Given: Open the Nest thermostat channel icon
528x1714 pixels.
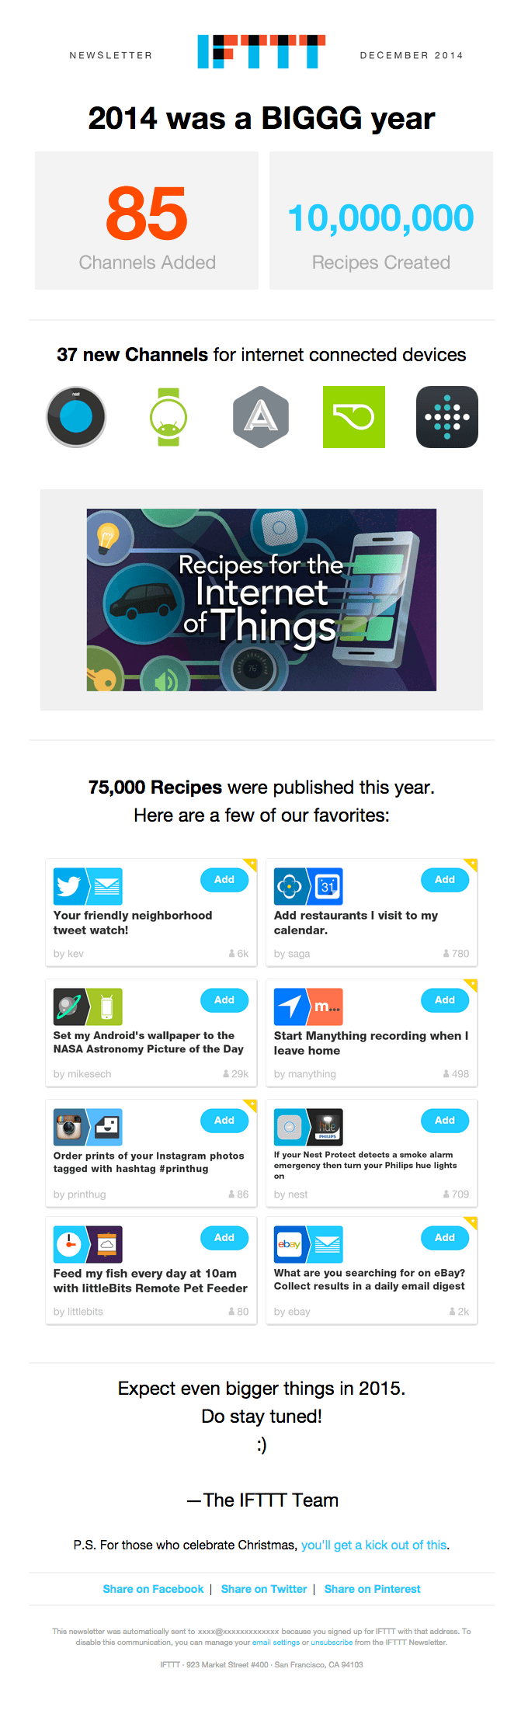Looking at the screenshot, I should click(x=75, y=417).
